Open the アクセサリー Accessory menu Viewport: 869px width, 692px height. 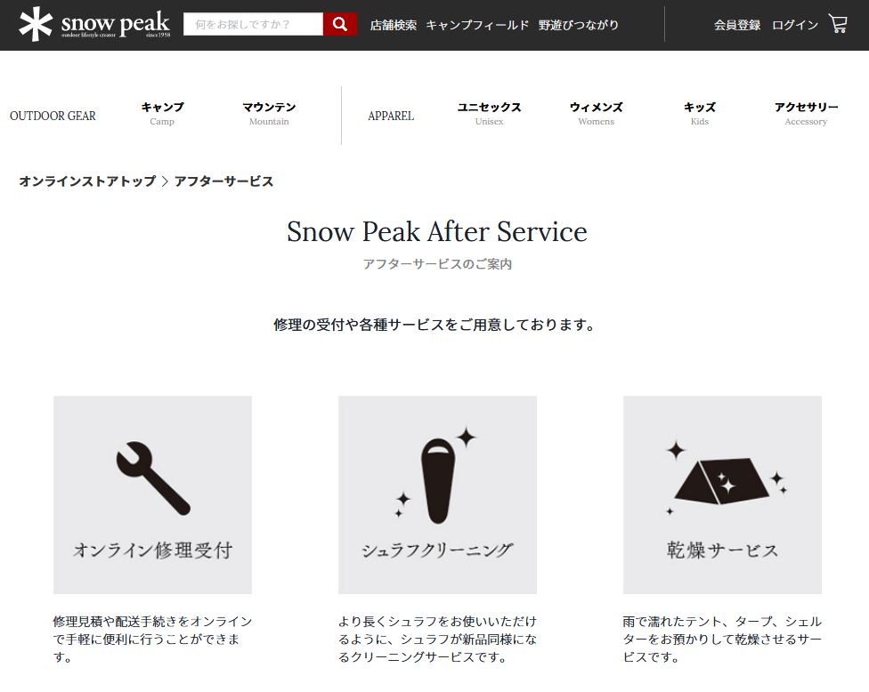(x=806, y=114)
